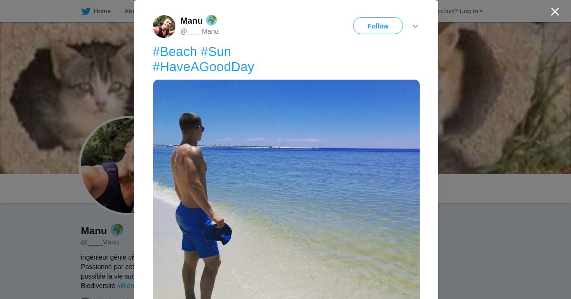The image size is (571, 299).
Task: Click the Manu profile name in sidebar
Action: 94,231
